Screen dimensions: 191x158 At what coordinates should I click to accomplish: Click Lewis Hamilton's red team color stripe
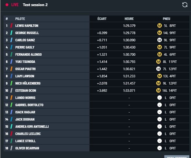[x=11, y=26]
